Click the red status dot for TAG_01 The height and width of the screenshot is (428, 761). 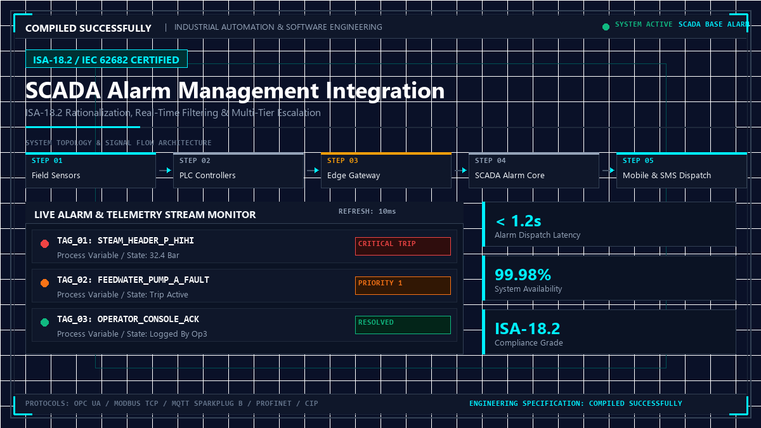(x=44, y=244)
